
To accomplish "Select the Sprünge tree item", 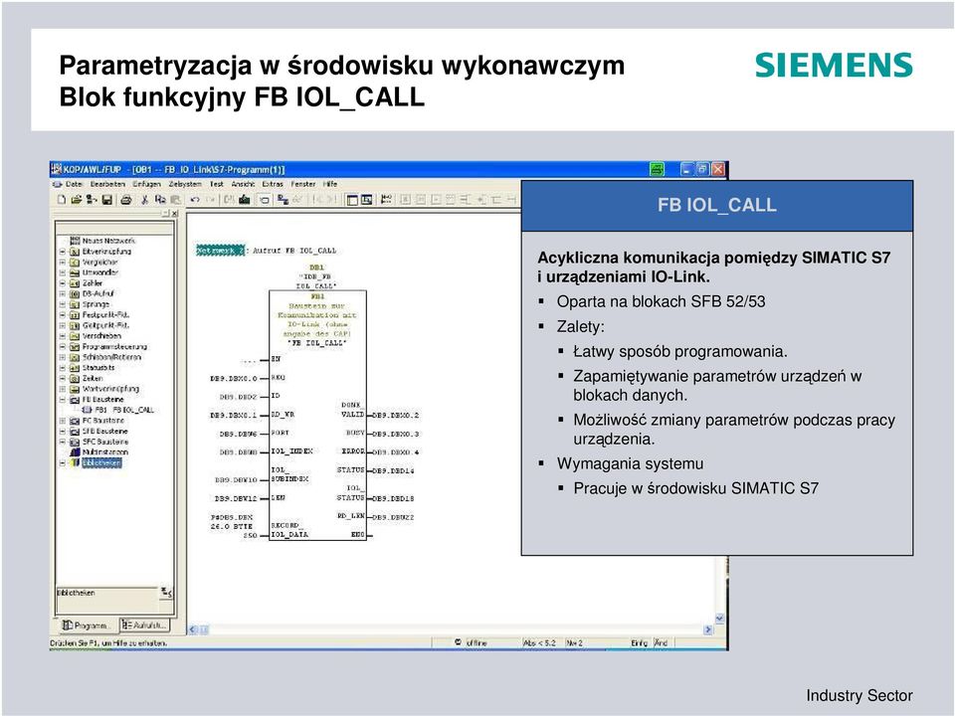I will point(96,304).
